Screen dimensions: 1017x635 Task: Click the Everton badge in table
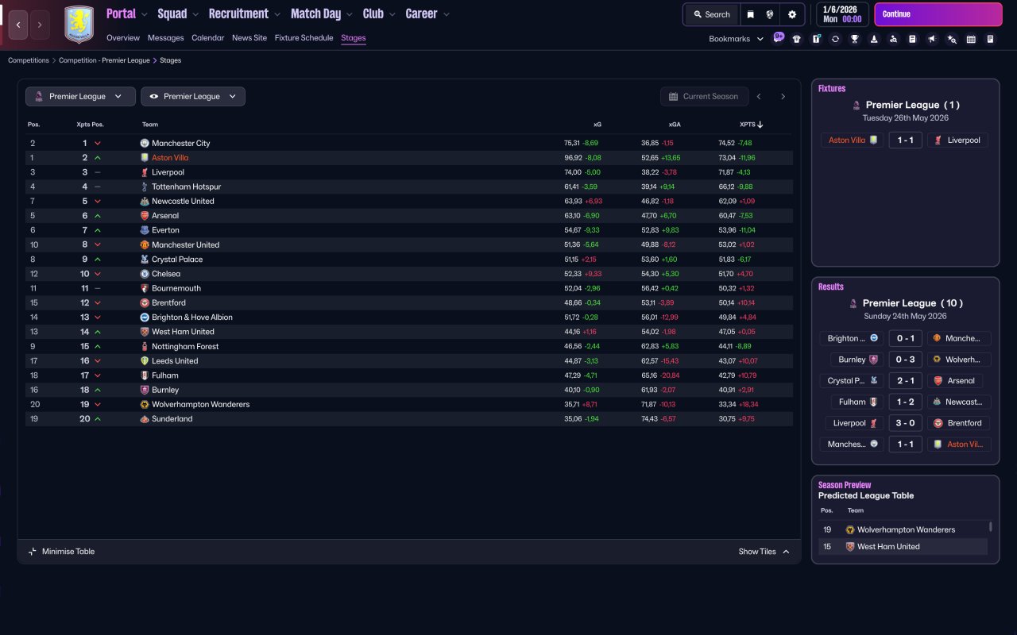tap(145, 230)
